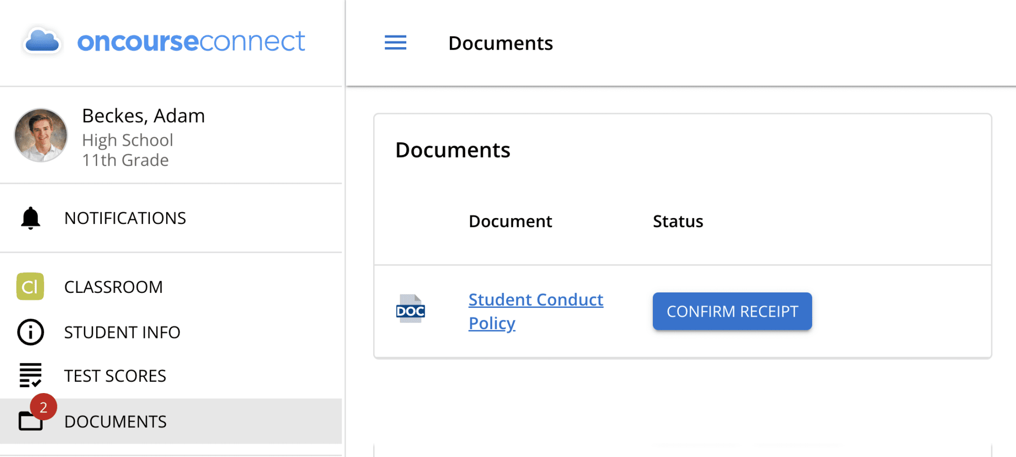The height and width of the screenshot is (457, 1016).
Task: Click Adam Beckes' profile photo
Action: [41, 135]
